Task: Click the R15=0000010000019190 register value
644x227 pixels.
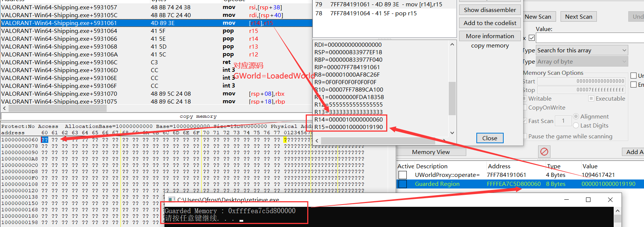Action: [348, 127]
